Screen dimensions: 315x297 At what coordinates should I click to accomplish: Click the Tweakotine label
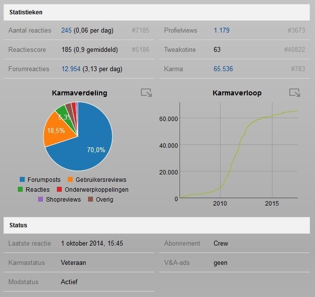click(180, 49)
